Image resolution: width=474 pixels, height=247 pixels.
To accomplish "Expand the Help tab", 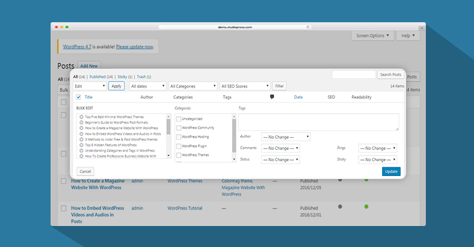I will (x=408, y=36).
